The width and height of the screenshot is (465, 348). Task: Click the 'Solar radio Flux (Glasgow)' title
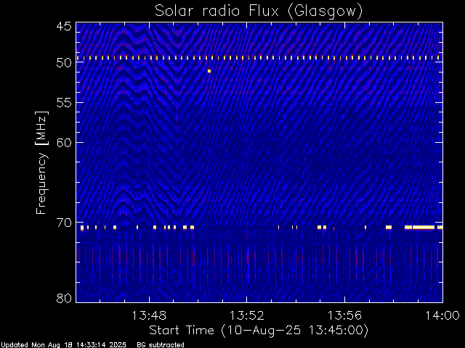[259, 12]
